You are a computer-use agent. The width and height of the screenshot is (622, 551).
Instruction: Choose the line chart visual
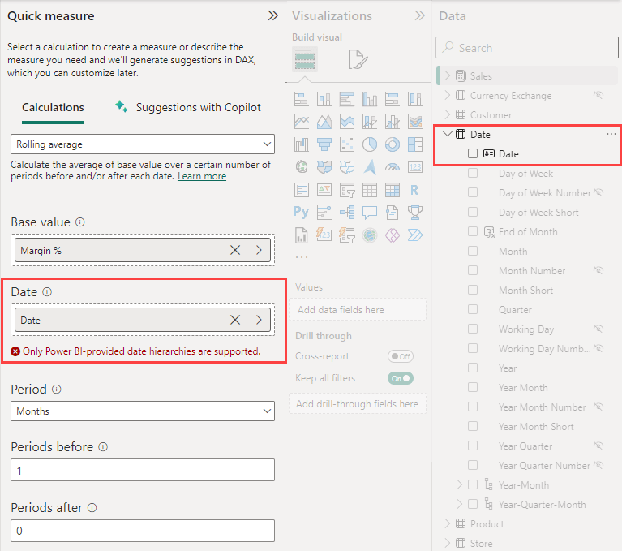click(x=302, y=122)
